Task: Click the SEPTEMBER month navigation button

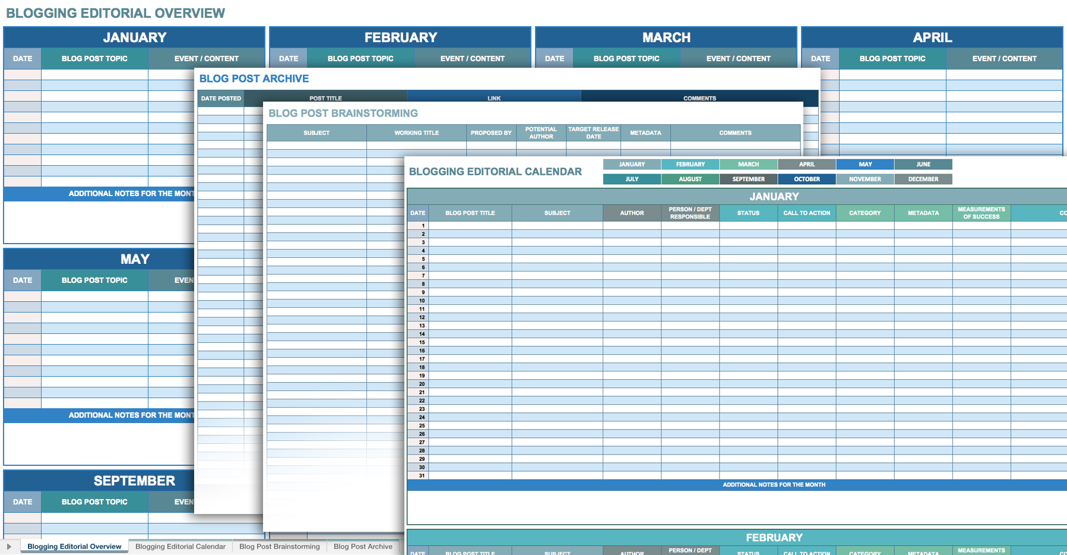Action: [x=749, y=179]
